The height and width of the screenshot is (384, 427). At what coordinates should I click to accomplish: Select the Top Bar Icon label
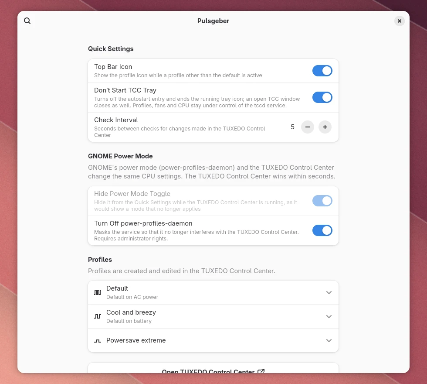(x=113, y=67)
